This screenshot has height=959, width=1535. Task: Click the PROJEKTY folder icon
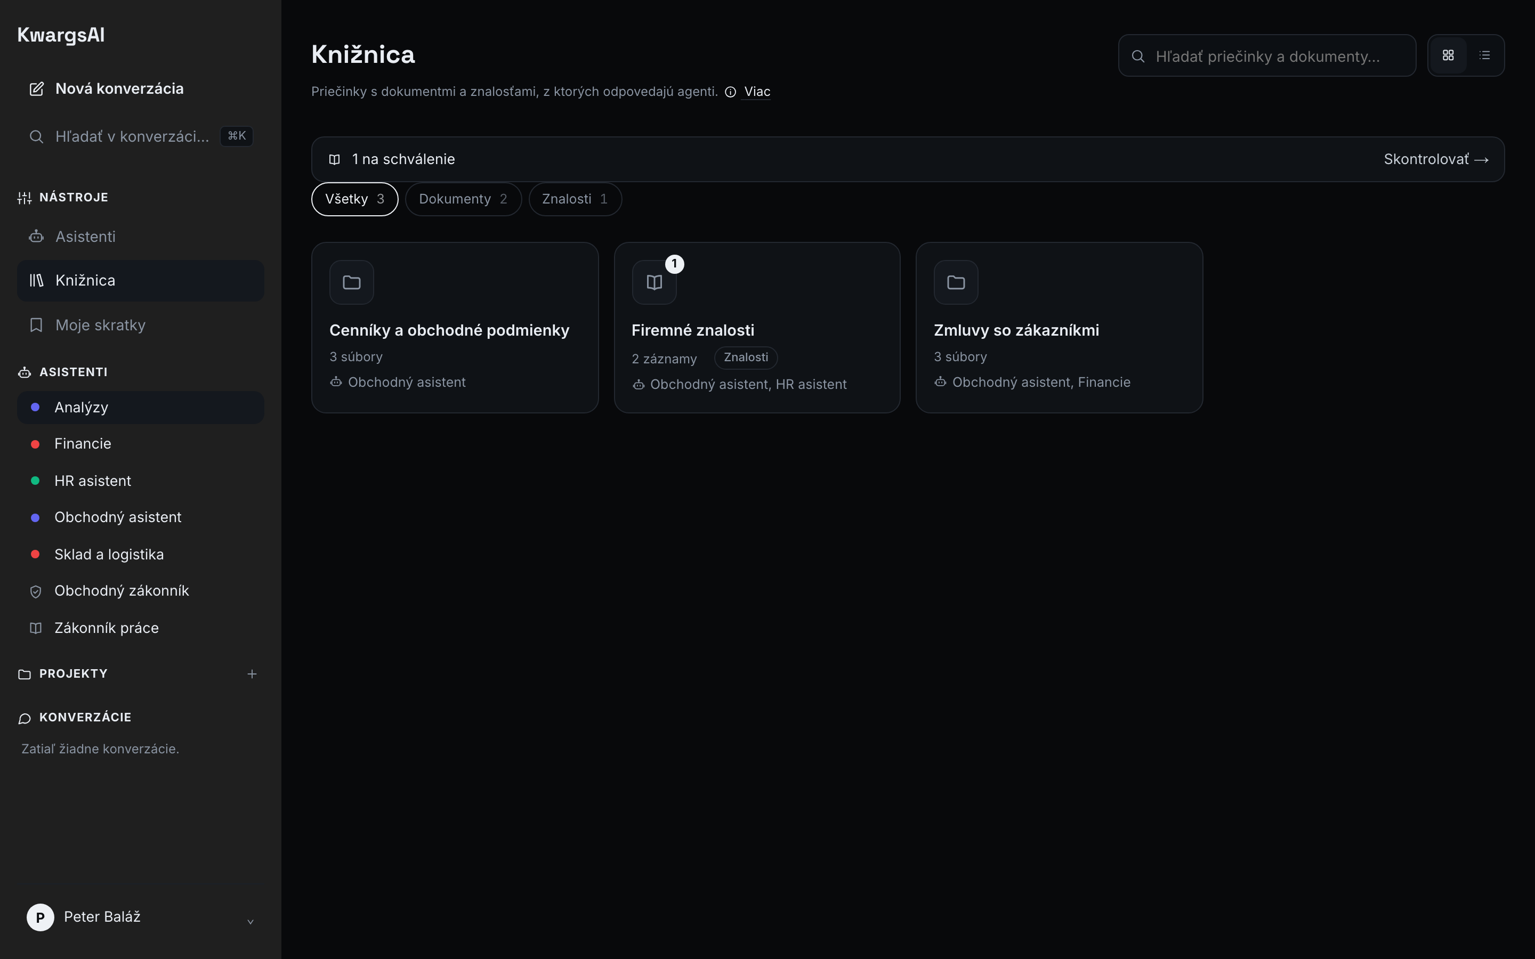[x=25, y=674]
